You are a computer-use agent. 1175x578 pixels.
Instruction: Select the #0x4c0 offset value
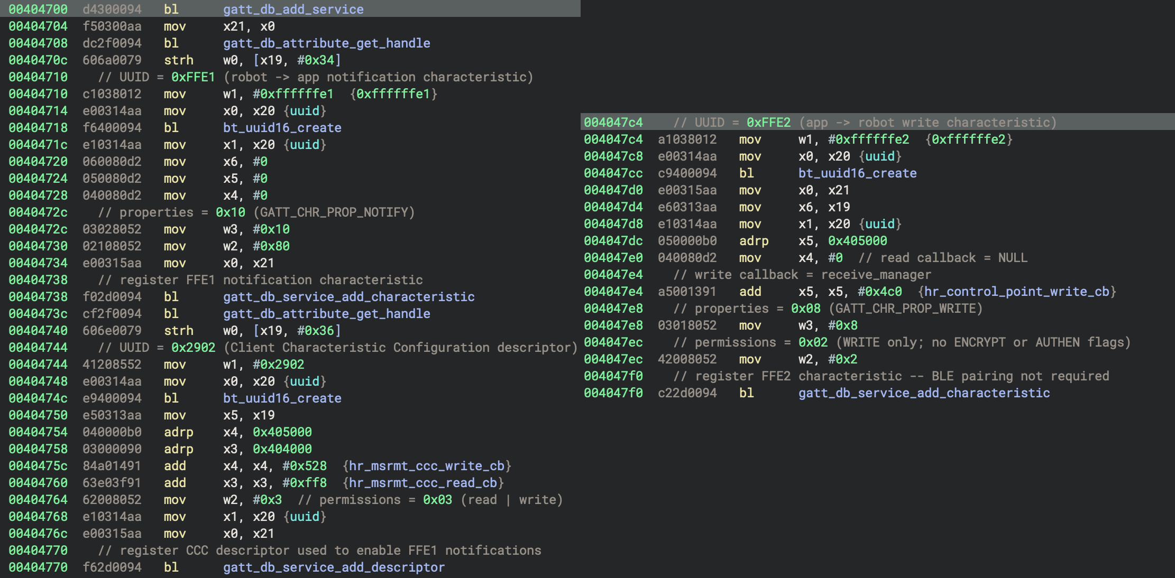click(879, 292)
